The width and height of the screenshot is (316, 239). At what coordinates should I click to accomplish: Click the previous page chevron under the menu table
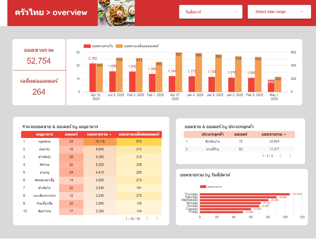click(147, 219)
